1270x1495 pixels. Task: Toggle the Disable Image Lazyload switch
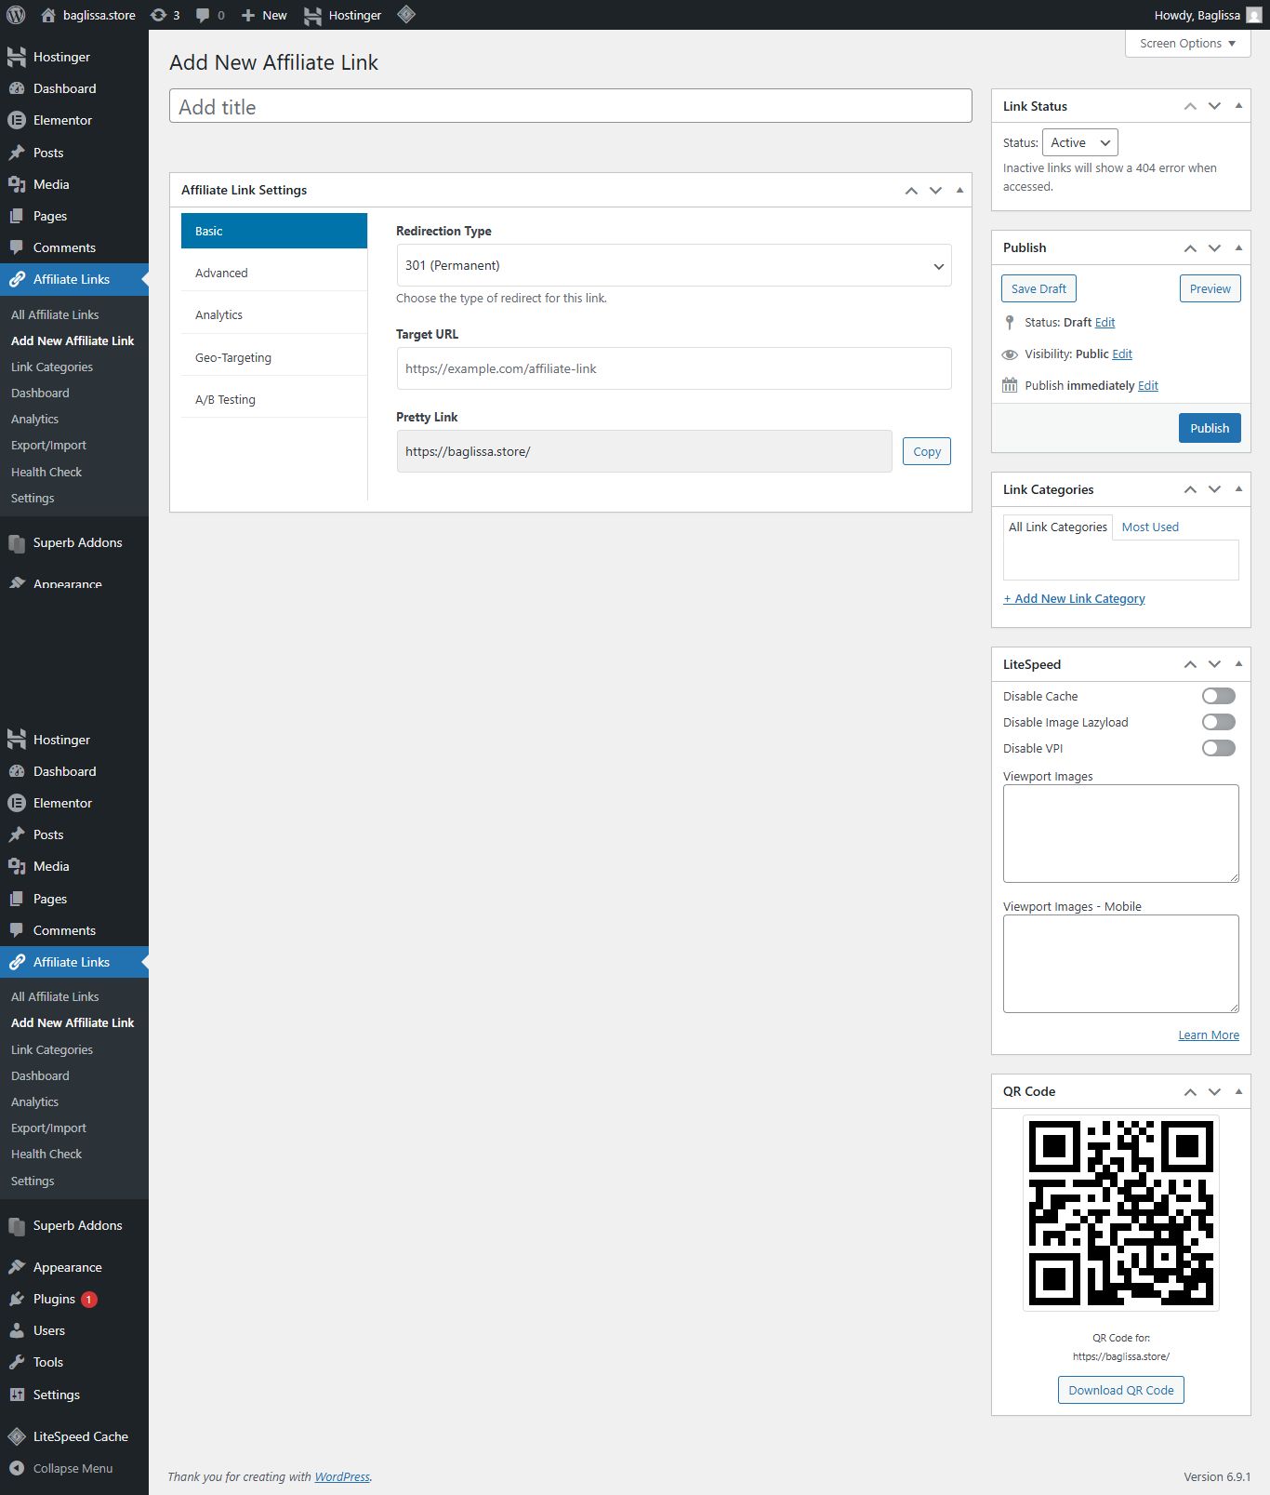coord(1219,722)
